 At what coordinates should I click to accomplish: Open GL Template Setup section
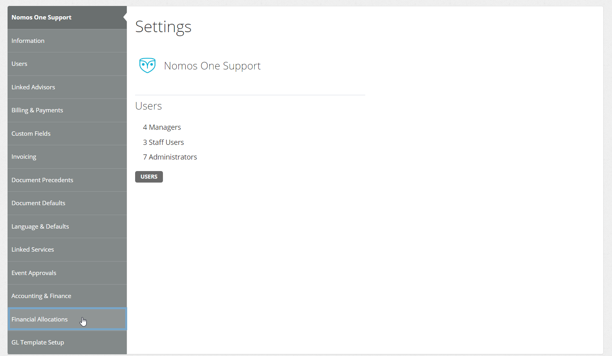[x=67, y=343]
